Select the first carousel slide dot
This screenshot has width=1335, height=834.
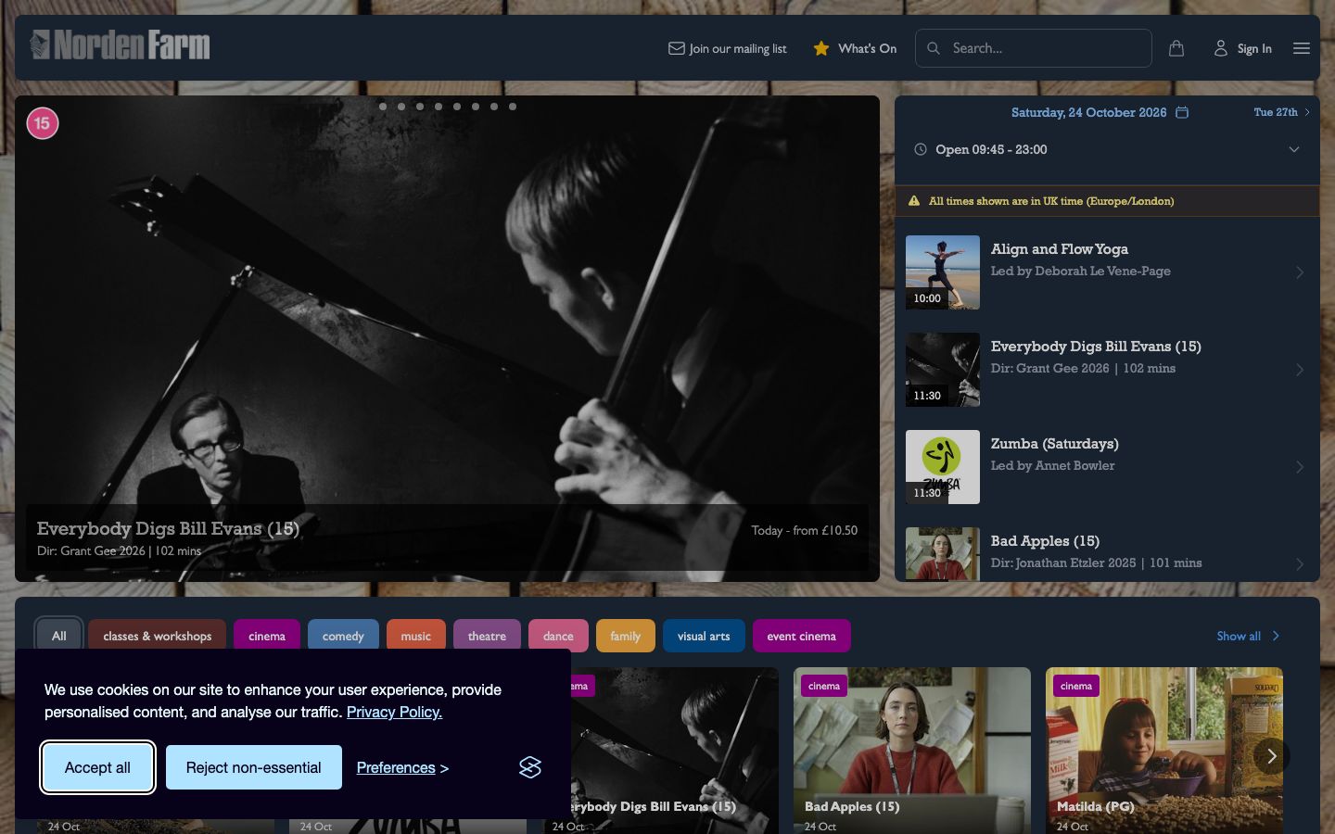[383, 107]
